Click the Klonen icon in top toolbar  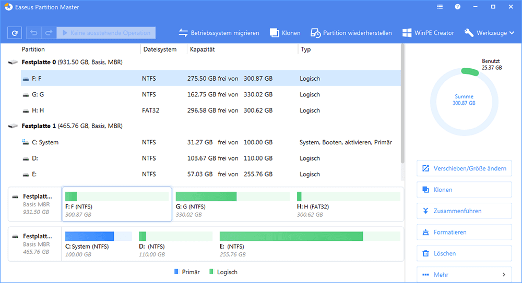(x=274, y=33)
